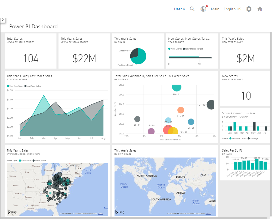Open the Total Stores 104 tile

(x=30, y=51)
